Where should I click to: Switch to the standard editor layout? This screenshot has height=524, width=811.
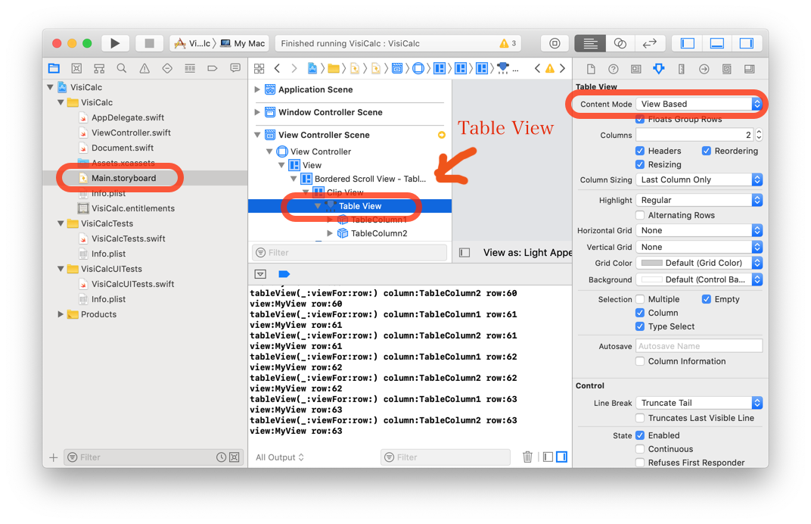[x=590, y=43]
